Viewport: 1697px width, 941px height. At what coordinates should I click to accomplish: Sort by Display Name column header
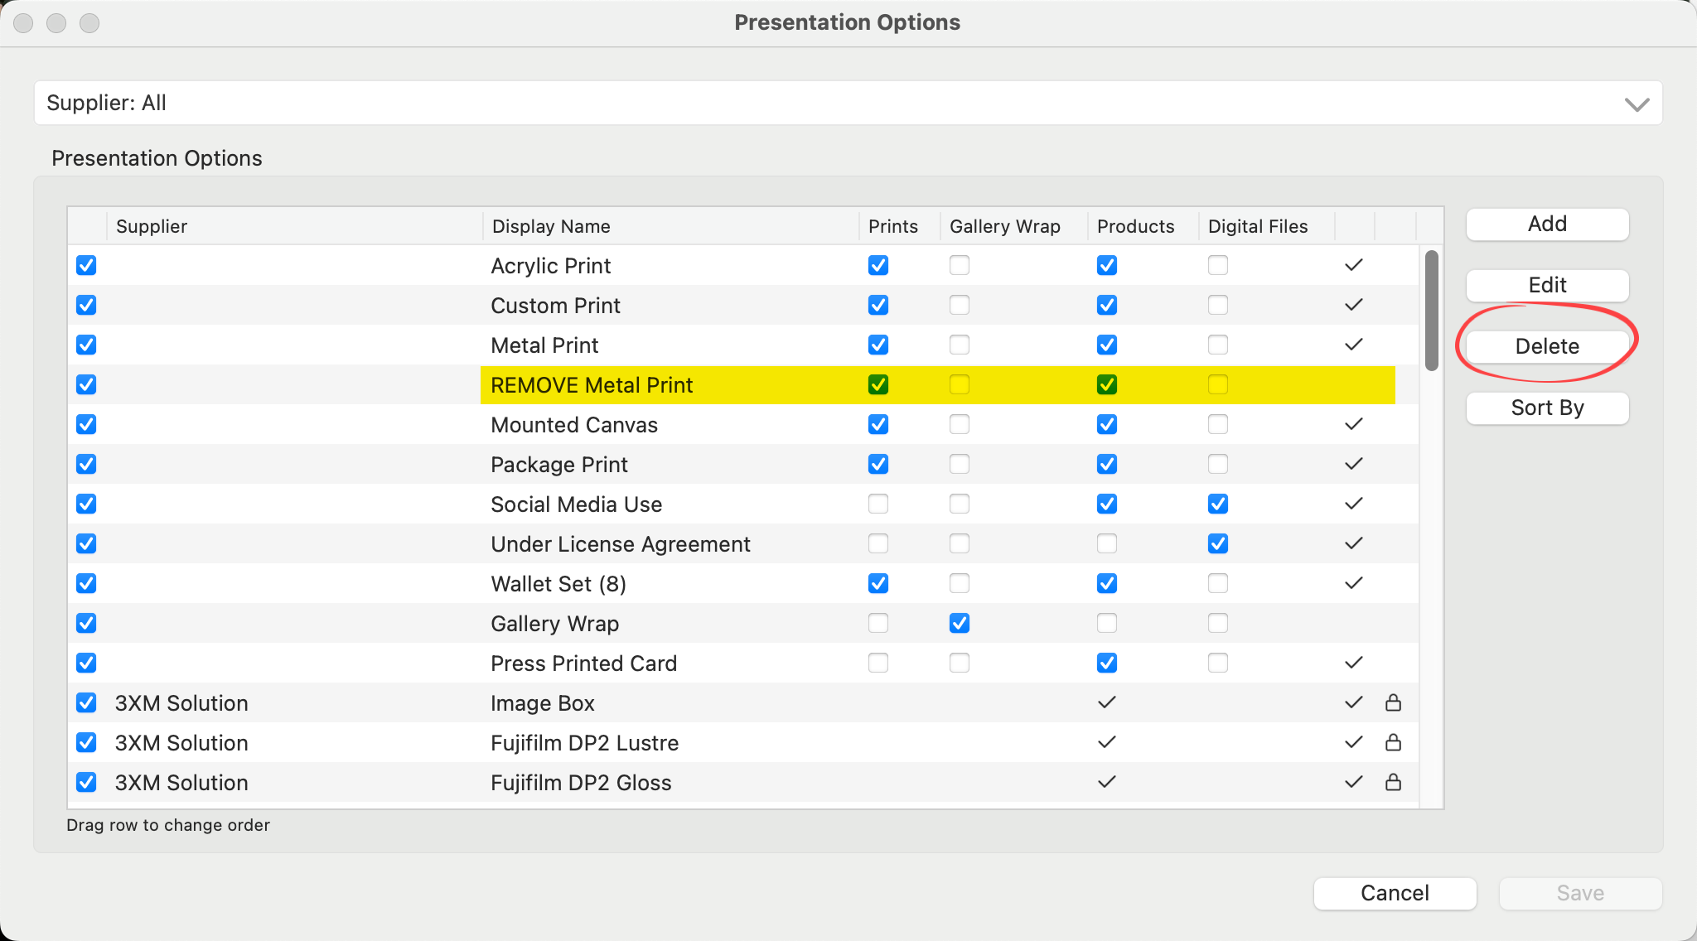[551, 226]
